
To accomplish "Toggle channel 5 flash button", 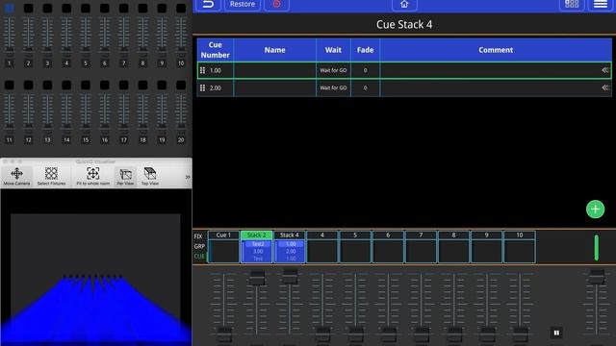I will pyautogui.click(x=86, y=9).
